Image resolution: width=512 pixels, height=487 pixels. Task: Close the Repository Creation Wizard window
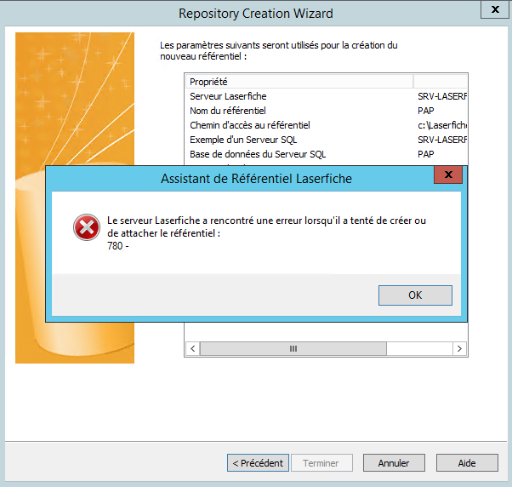click(x=495, y=9)
